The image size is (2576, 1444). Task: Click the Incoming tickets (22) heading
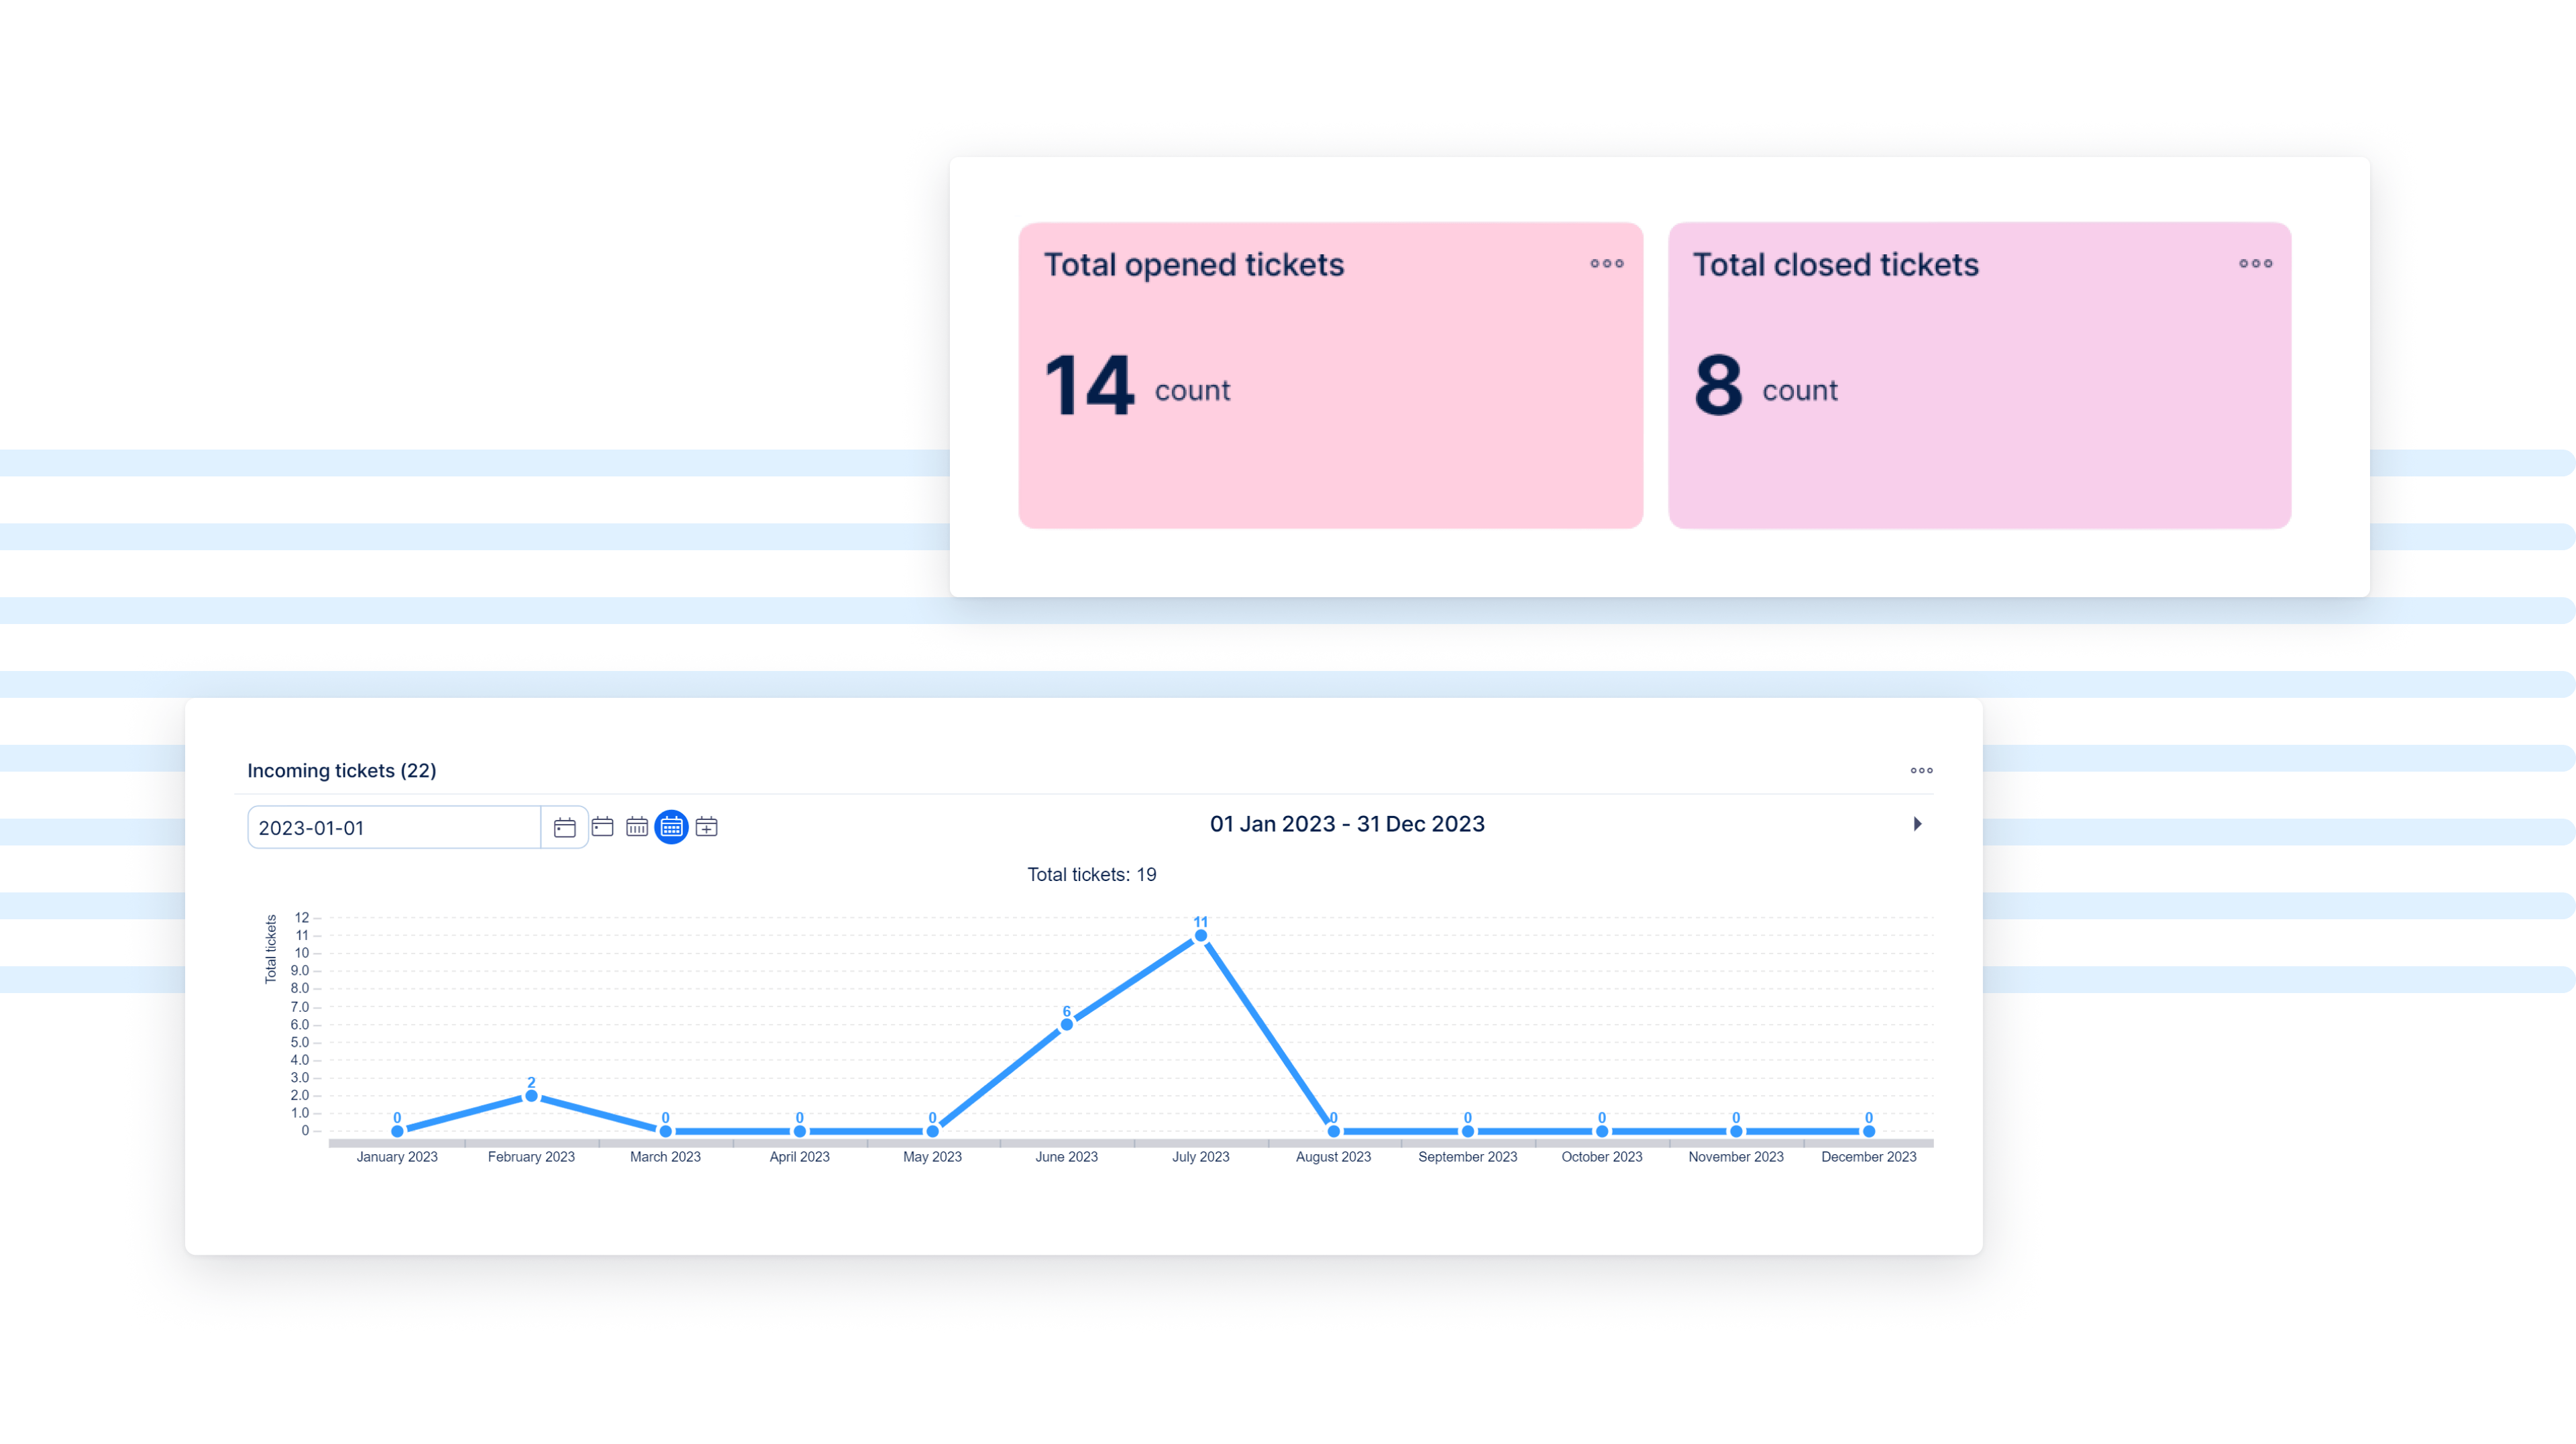pos(342,770)
